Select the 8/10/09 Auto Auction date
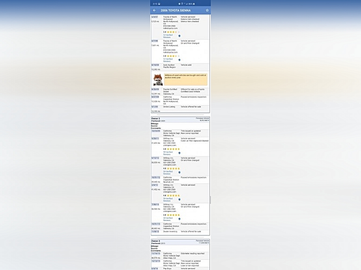 (x=155, y=65)
